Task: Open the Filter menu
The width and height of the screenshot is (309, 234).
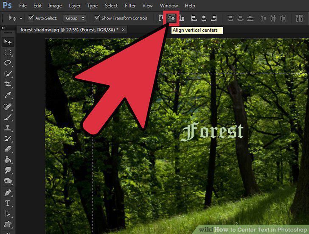Action: click(x=130, y=6)
